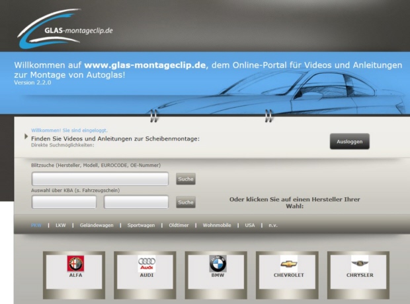Click the 'Auswahl über KBA' label
The width and height of the screenshot is (410, 304).
tap(75, 191)
